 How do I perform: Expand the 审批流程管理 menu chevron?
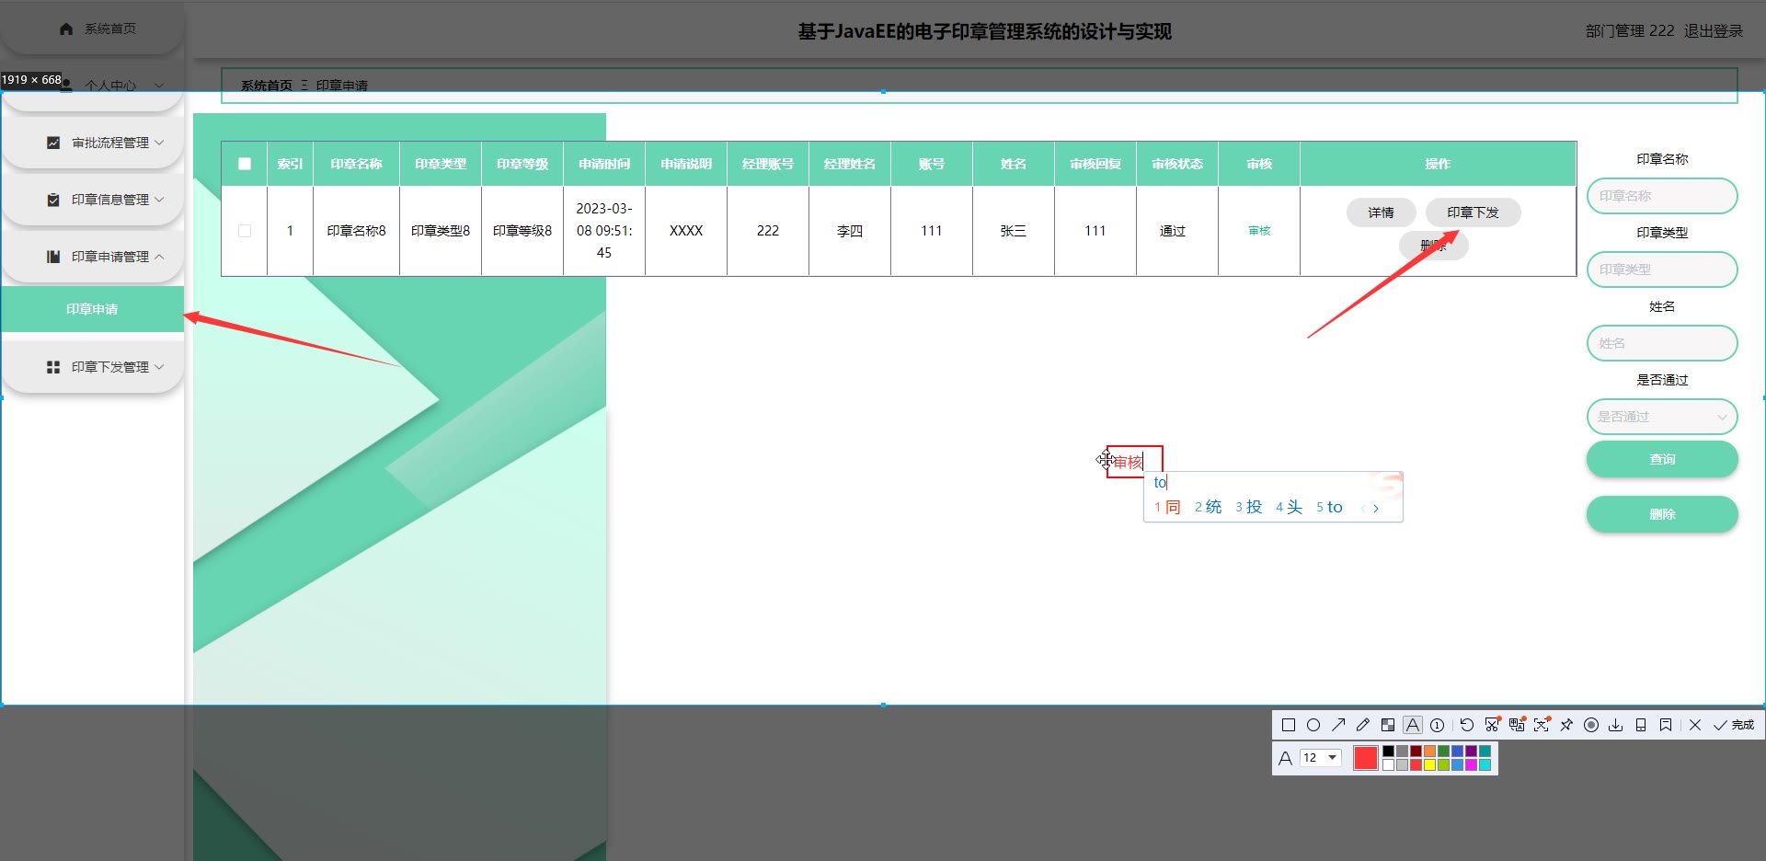[159, 143]
